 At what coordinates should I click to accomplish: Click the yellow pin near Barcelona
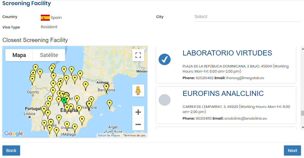(x=106, y=87)
